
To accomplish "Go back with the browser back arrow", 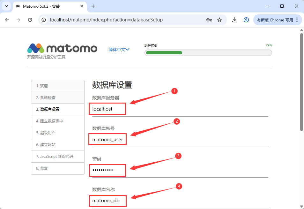I will 7,20.
